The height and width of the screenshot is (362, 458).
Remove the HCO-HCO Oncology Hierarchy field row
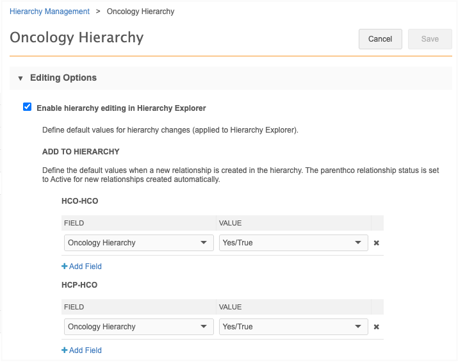(x=377, y=243)
